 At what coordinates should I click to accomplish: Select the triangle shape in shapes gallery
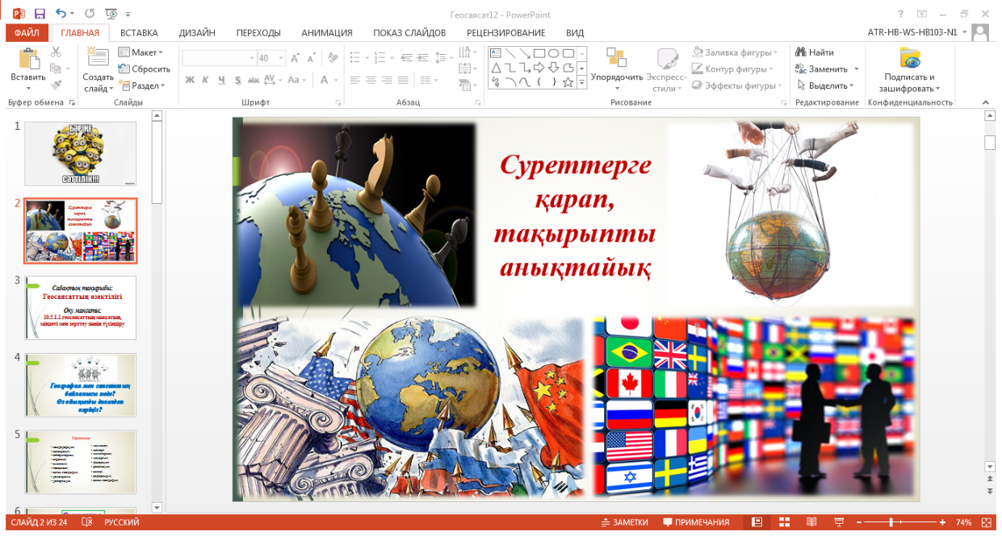(x=496, y=68)
